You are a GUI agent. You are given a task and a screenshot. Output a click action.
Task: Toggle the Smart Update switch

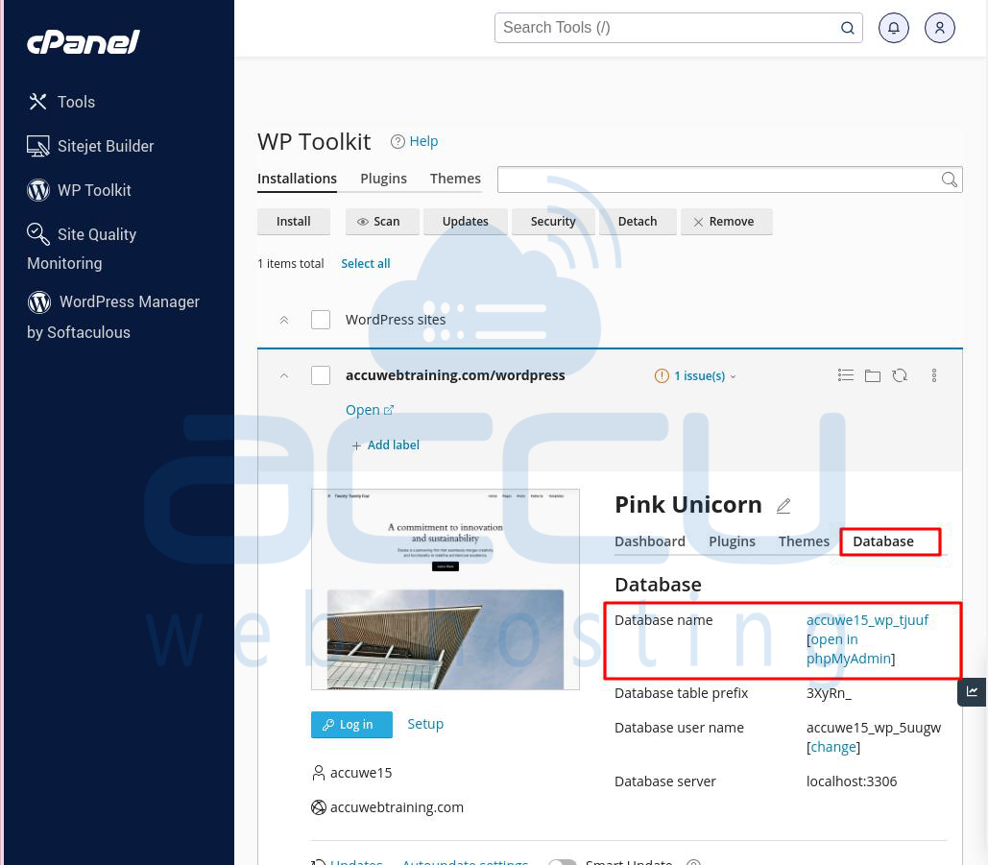click(x=562, y=862)
